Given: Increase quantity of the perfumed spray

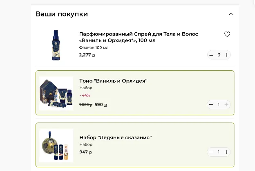Looking at the screenshot, I should [226, 55].
